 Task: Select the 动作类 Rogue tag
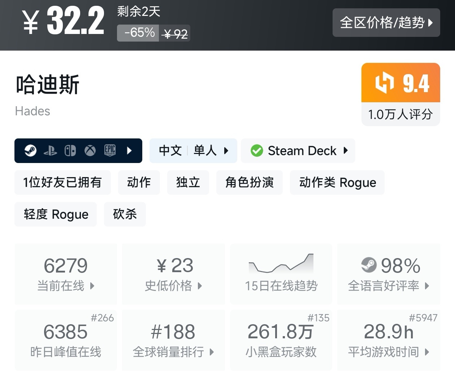(x=337, y=183)
